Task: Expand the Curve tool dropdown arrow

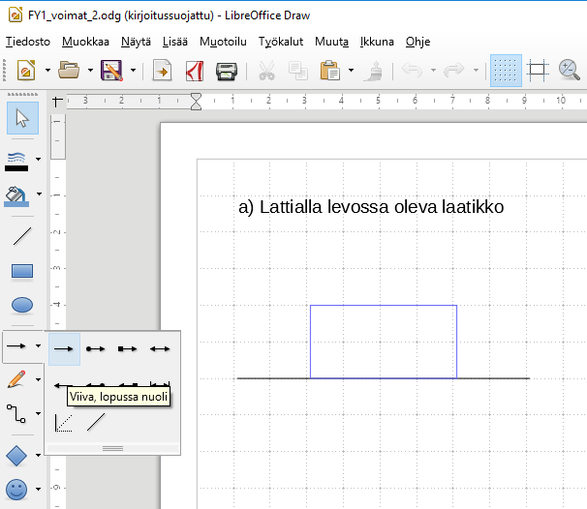Action: click(38, 380)
